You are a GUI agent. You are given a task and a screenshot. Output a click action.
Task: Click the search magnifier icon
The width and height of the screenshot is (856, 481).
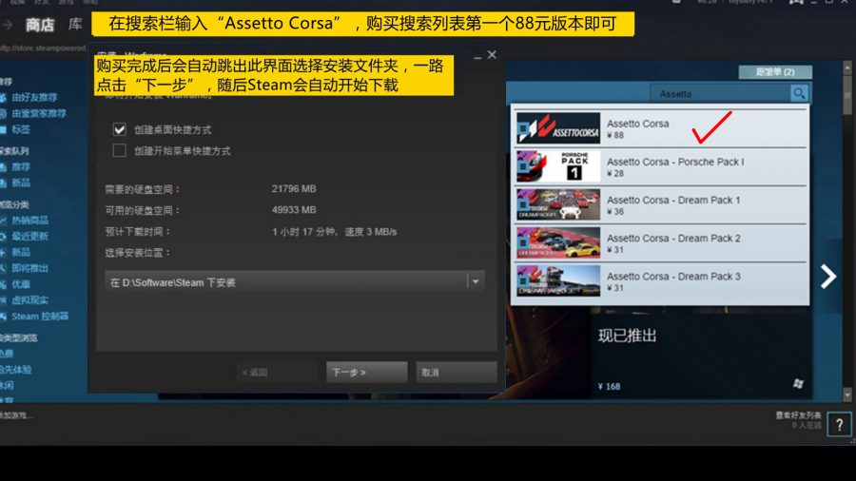coord(799,94)
